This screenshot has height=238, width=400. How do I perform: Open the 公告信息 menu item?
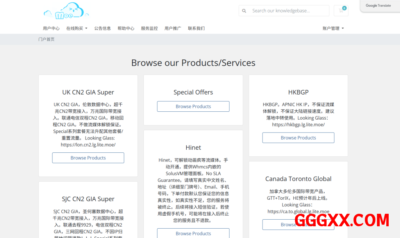102,29
